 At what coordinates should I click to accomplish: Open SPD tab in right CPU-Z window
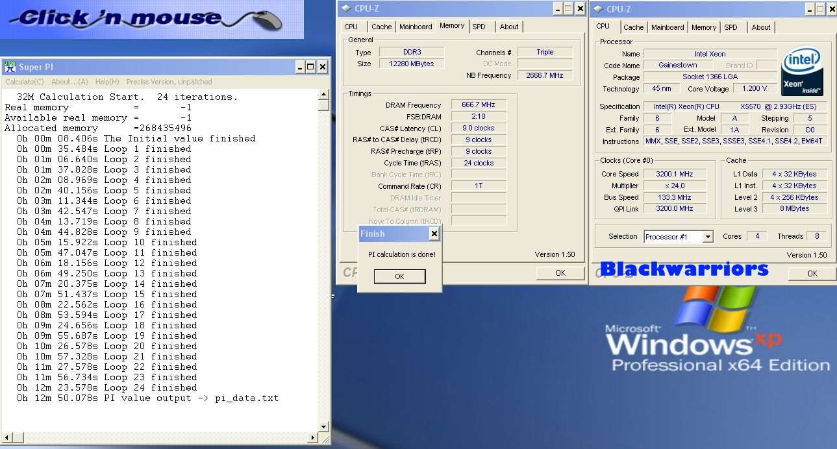tap(731, 27)
